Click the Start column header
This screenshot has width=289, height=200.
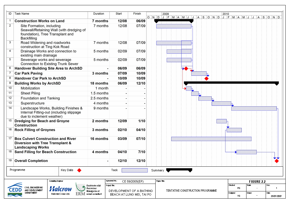click(119, 14)
